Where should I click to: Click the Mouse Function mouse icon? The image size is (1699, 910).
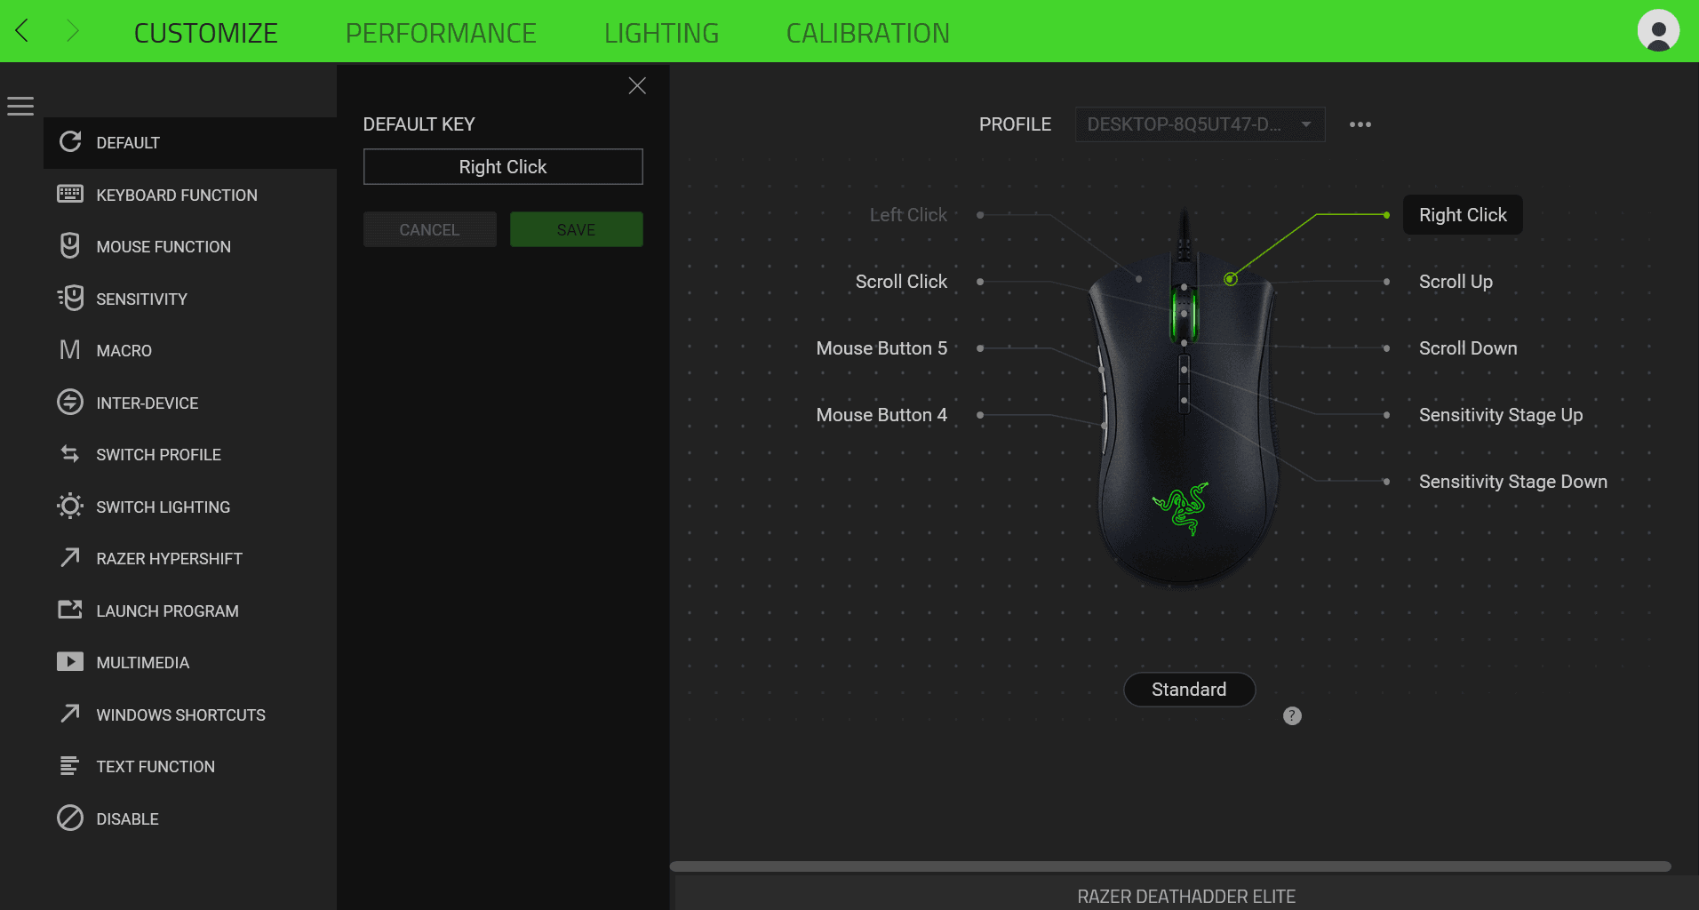tap(70, 245)
